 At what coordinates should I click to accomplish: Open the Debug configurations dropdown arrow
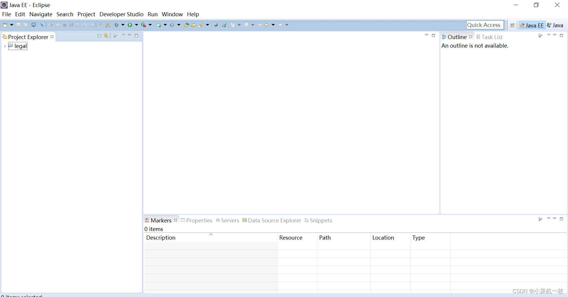[123, 25]
